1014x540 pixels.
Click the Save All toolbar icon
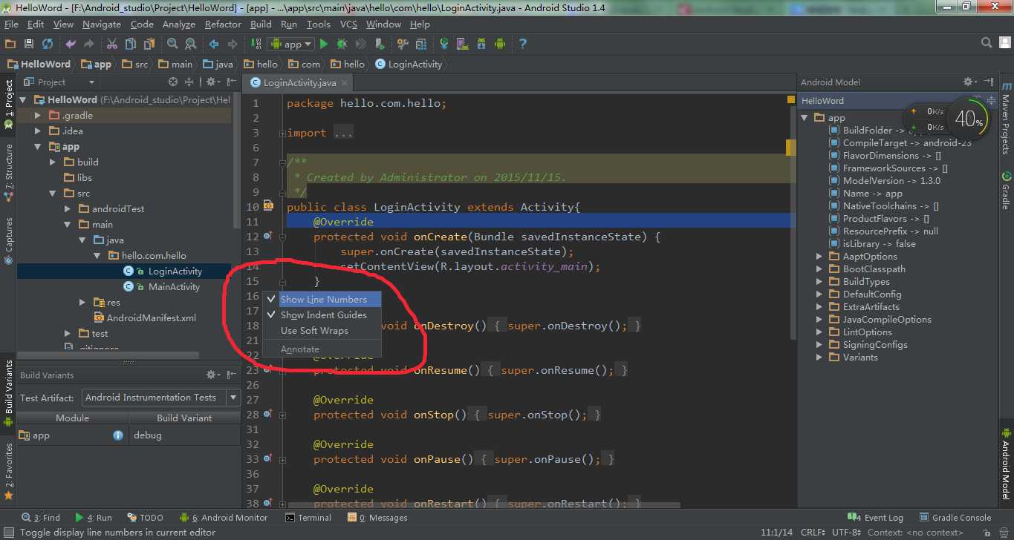(29, 44)
